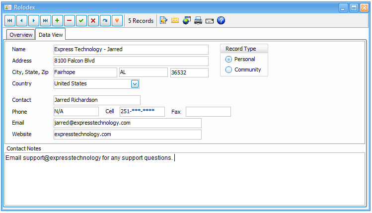This screenshot has height=213, width=372.
Task: Refresh the record data
Action: pos(105,21)
